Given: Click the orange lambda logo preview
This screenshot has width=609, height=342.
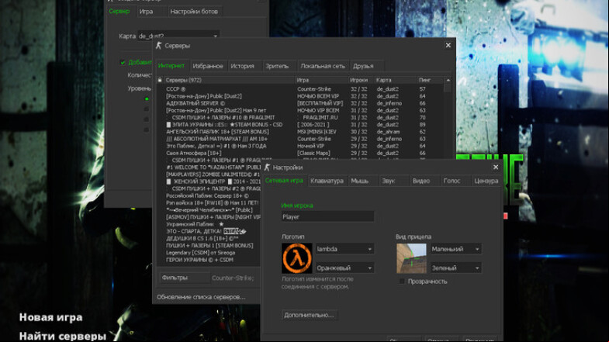Looking at the screenshot, I should tap(296, 258).
